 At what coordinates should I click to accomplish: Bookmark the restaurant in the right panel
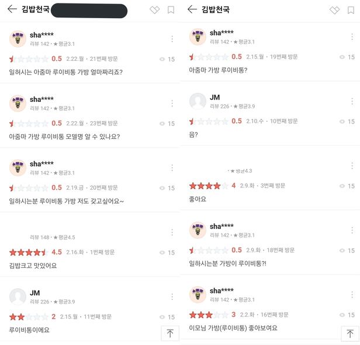[x=351, y=9]
